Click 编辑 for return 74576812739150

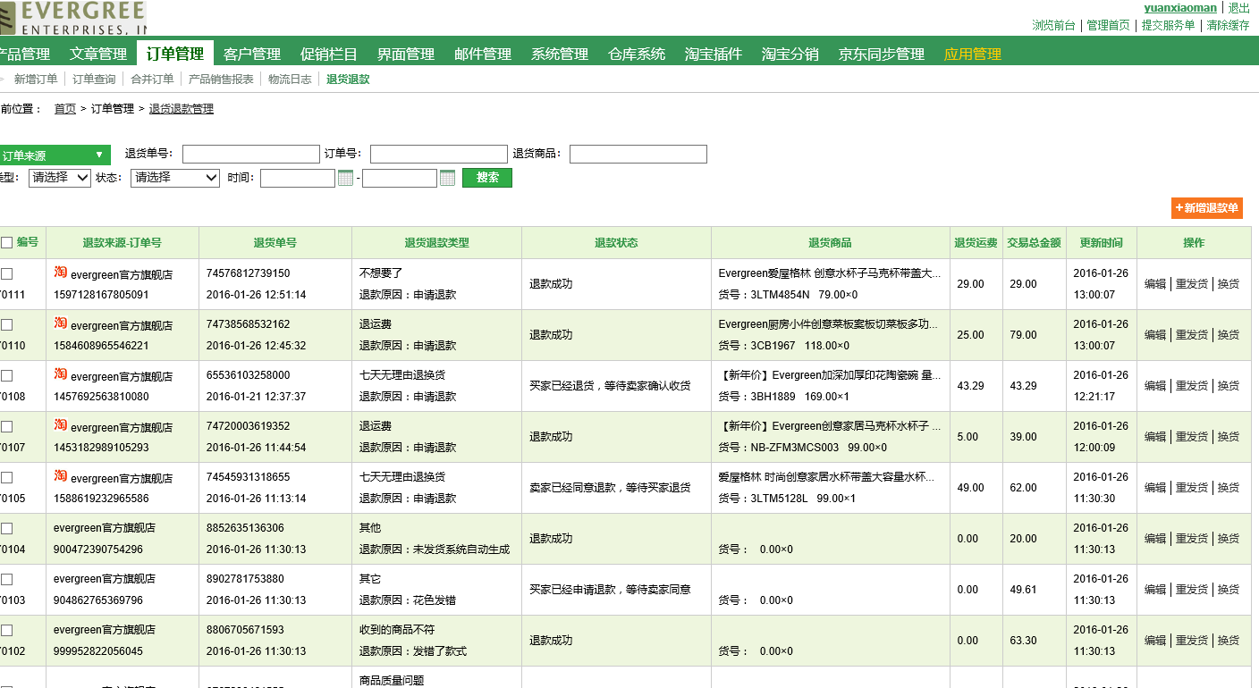pos(1155,284)
